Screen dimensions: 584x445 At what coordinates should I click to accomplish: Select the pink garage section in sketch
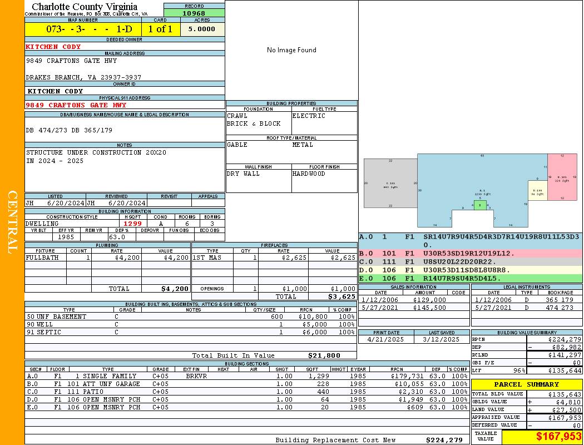click(x=562, y=177)
